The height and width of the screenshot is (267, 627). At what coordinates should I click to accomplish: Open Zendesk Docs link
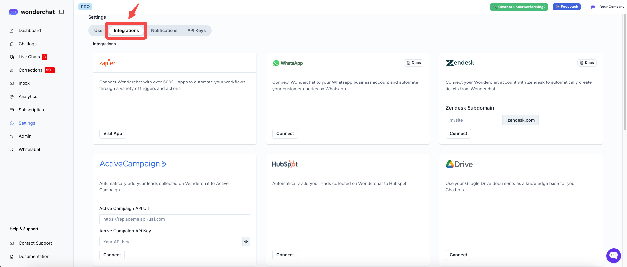(x=587, y=63)
